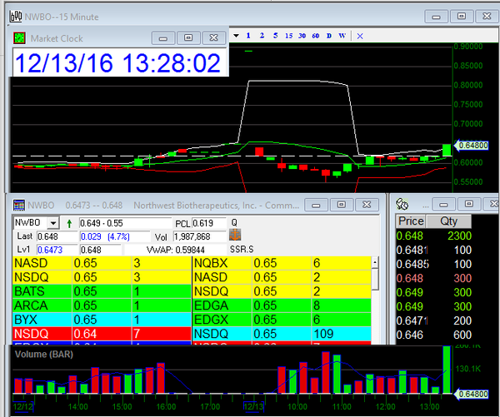500x417 pixels.
Task: Open the chart toolbar dropdown arrow
Action: click(x=235, y=36)
